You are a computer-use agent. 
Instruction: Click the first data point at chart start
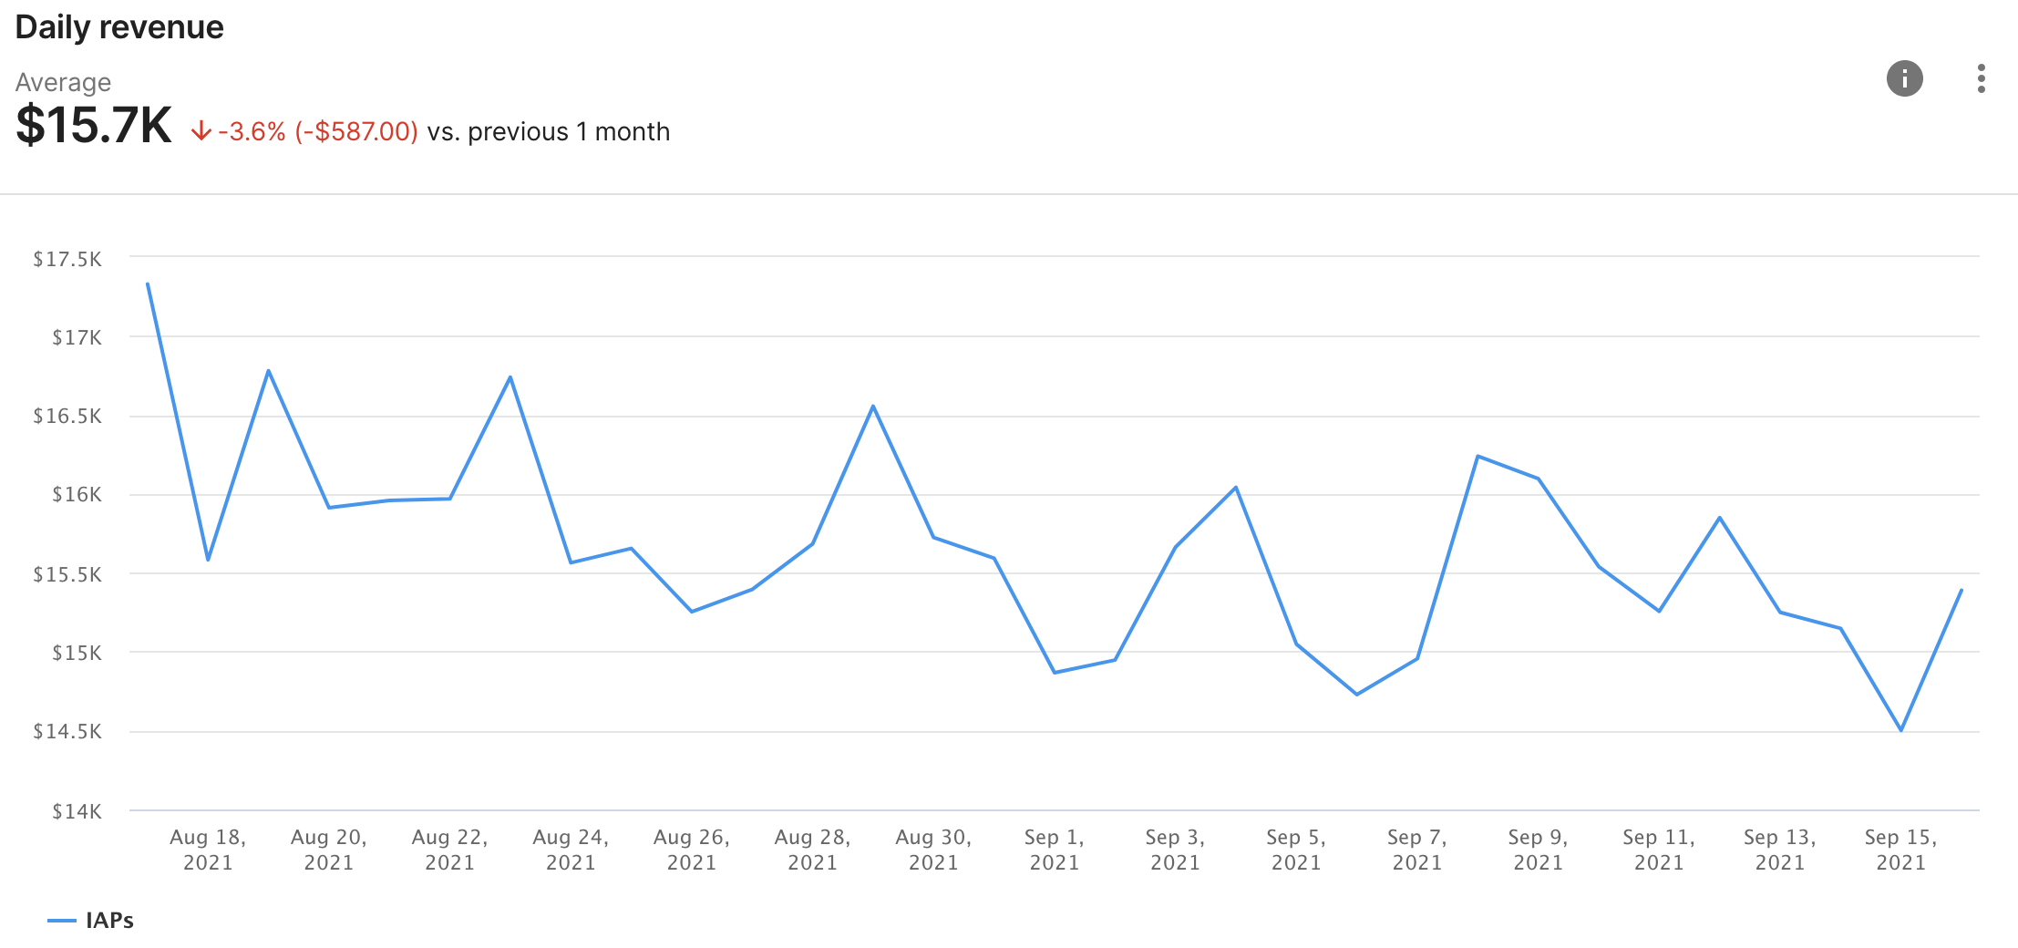click(148, 283)
